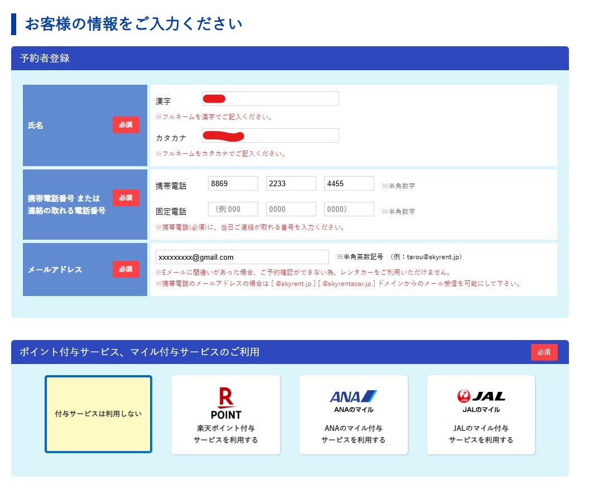Click the 必須 badge beside メールアドレス
Viewport: 589px width, 495px height.
tap(125, 269)
